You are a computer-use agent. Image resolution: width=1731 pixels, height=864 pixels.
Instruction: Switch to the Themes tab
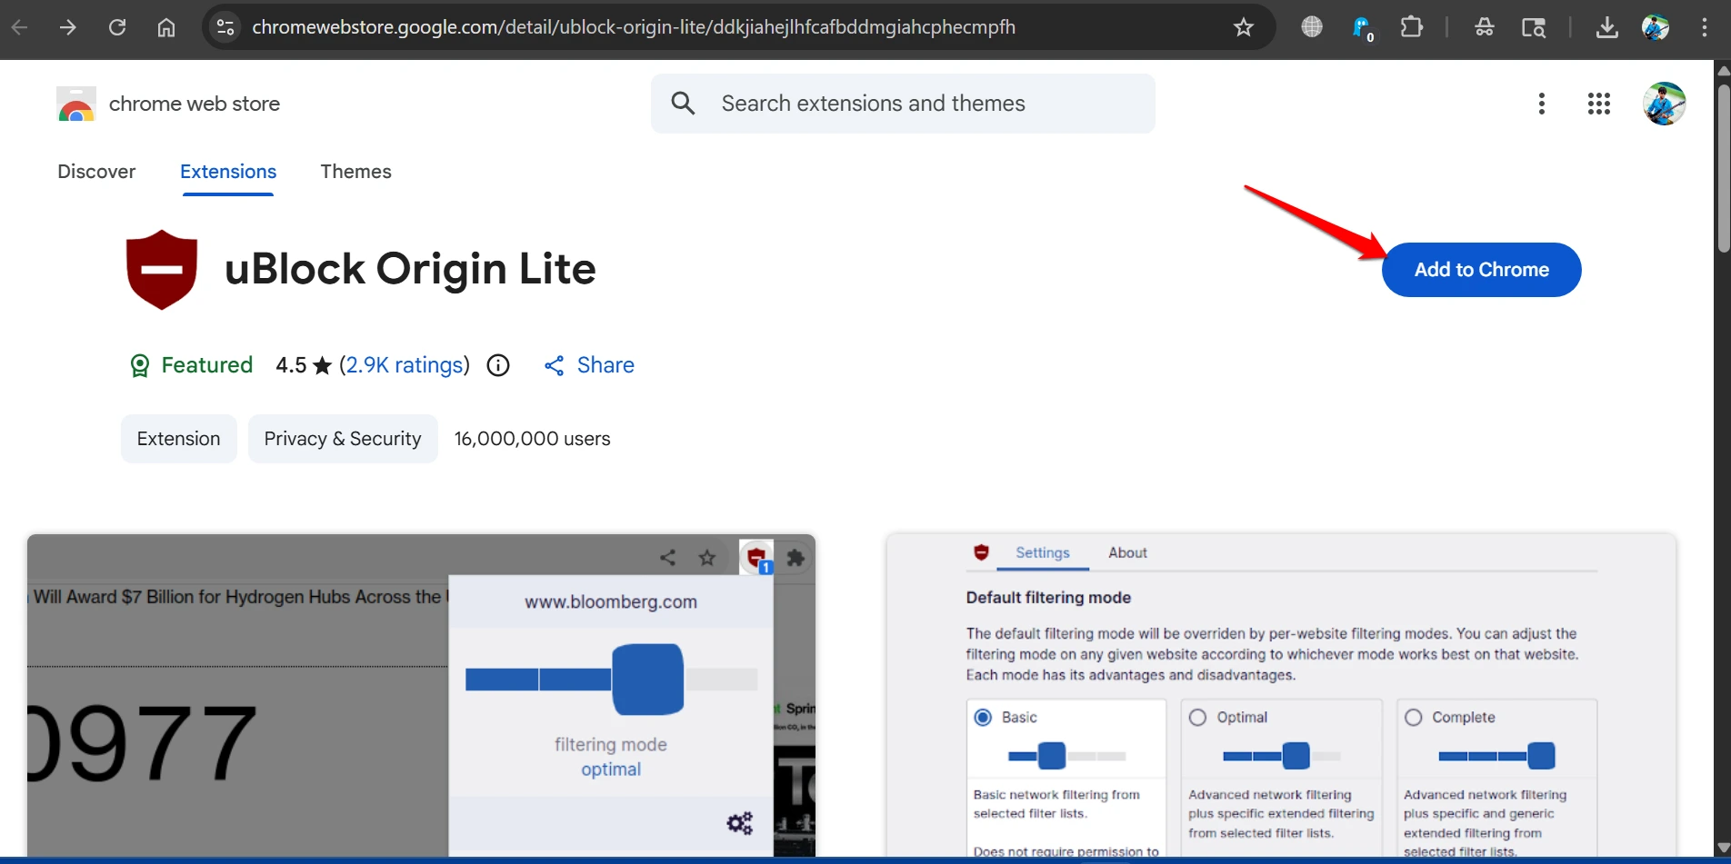pos(355,171)
